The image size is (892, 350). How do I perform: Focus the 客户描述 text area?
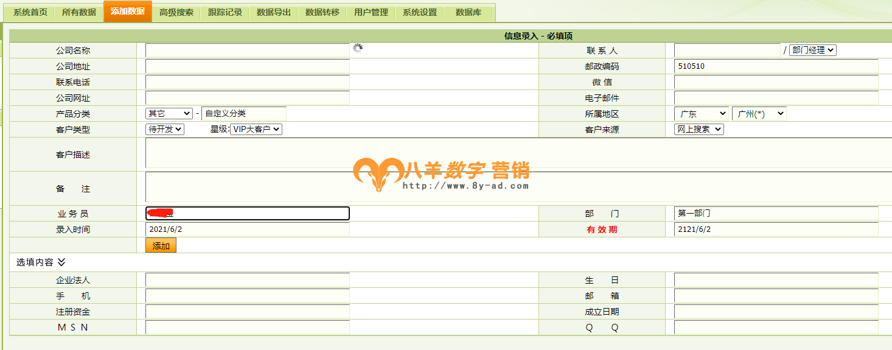click(517, 153)
